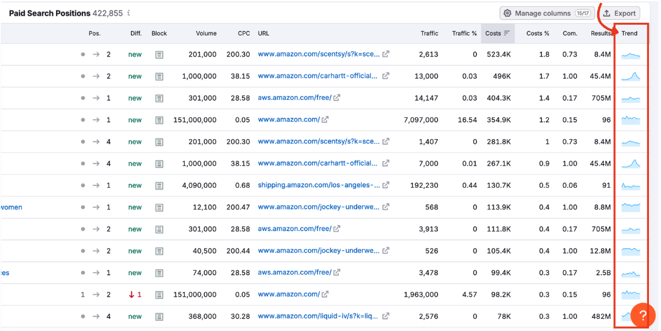This screenshot has height=331, width=661.
Task: Open the orange help question mark button
Action: [x=642, y=315]
